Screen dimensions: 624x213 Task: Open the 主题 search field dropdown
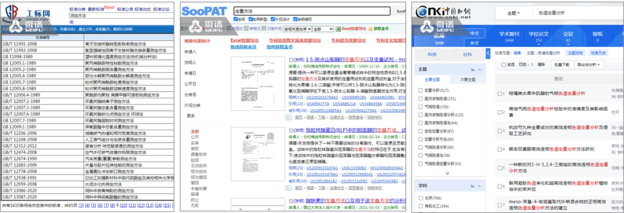[x=513, y=13]
